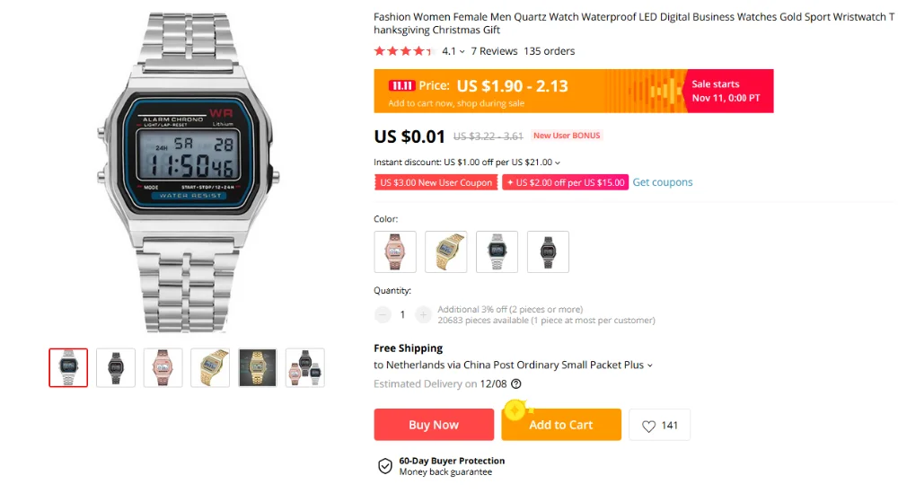The width and height of the screenshot is (898, 493).
Task: Open the shipping method dropdown
Action: 649,365
